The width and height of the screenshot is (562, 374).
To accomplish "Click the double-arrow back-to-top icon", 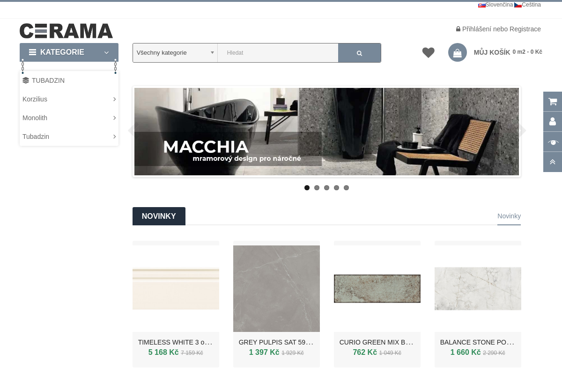I will pos(553,162).
